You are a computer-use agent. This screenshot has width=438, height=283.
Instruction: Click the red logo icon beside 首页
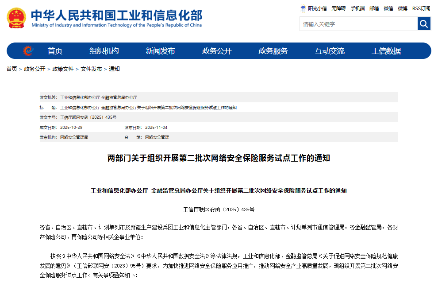coord(27,50)
